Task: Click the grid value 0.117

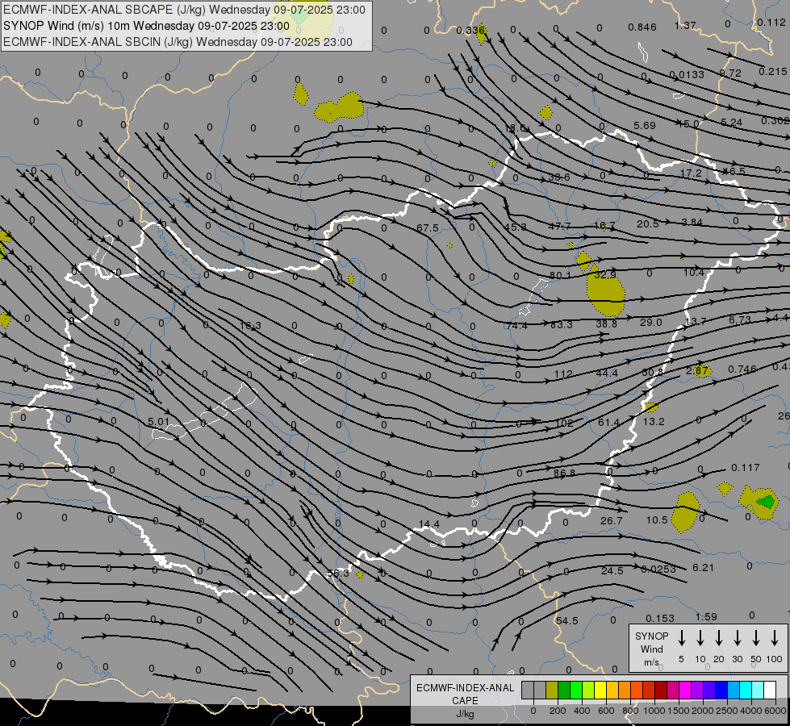Action: (x=745, y=468)
